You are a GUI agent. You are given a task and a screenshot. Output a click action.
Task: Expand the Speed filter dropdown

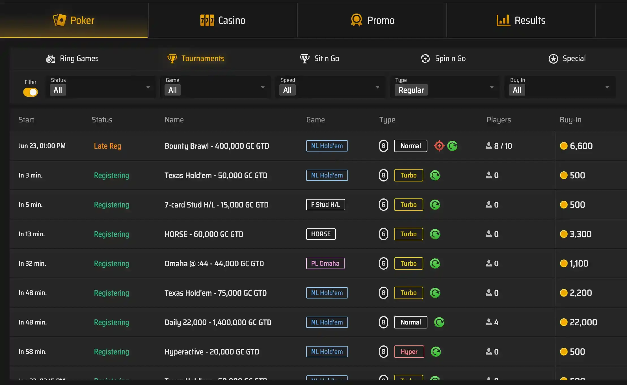click(330, 87)
